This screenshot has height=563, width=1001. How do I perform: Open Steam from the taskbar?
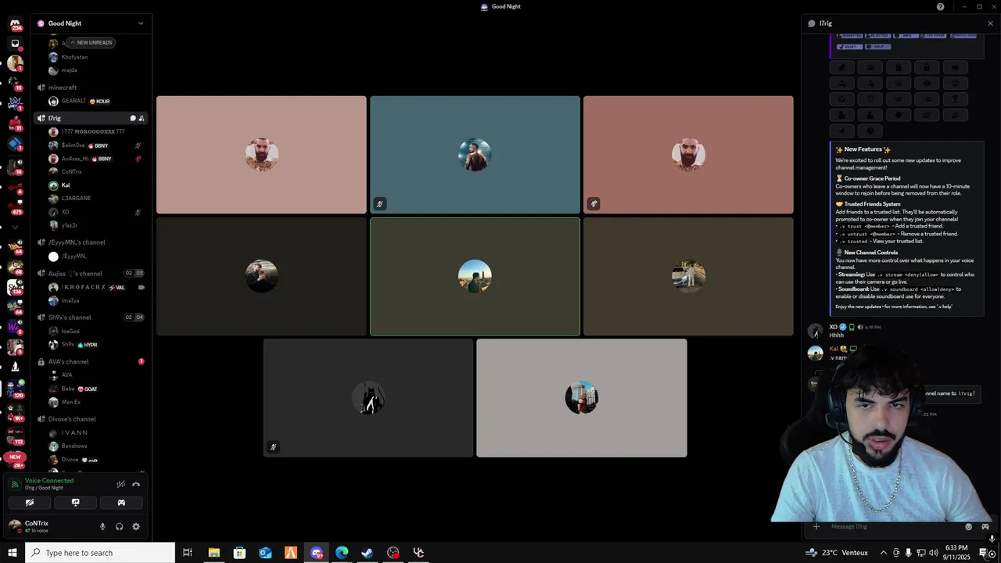[368, 553]
